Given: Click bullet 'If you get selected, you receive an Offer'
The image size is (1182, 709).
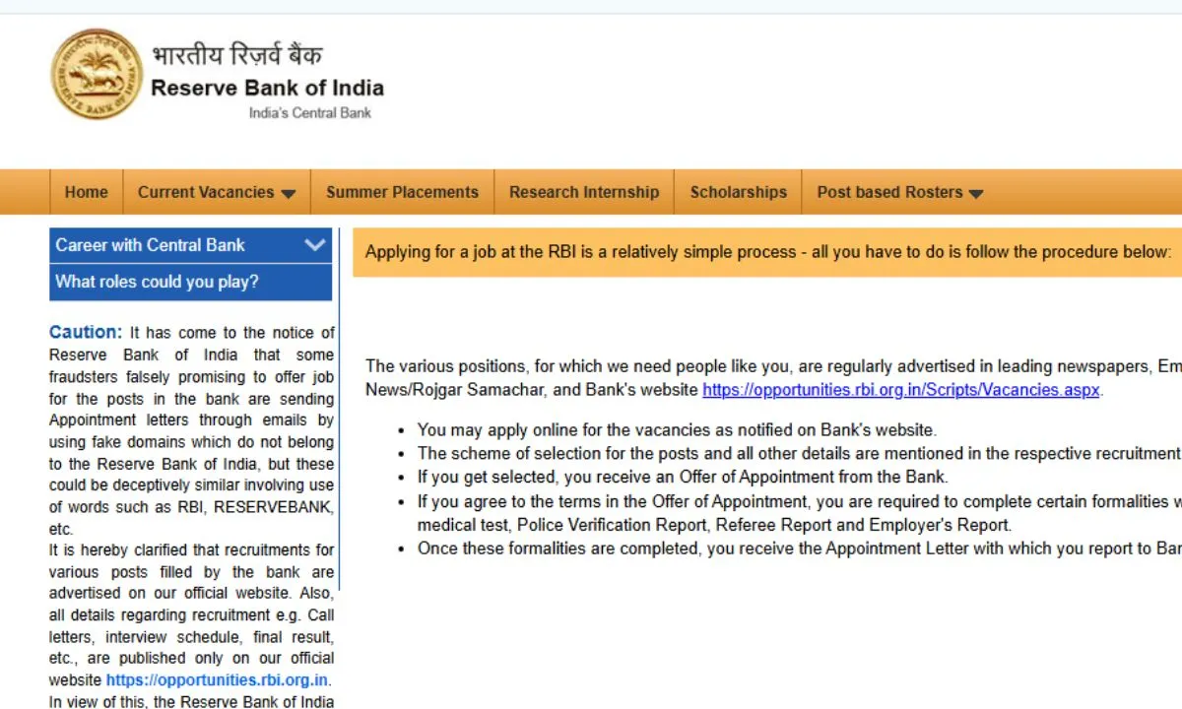Looking at the screenshot, I should click(683, 477).
